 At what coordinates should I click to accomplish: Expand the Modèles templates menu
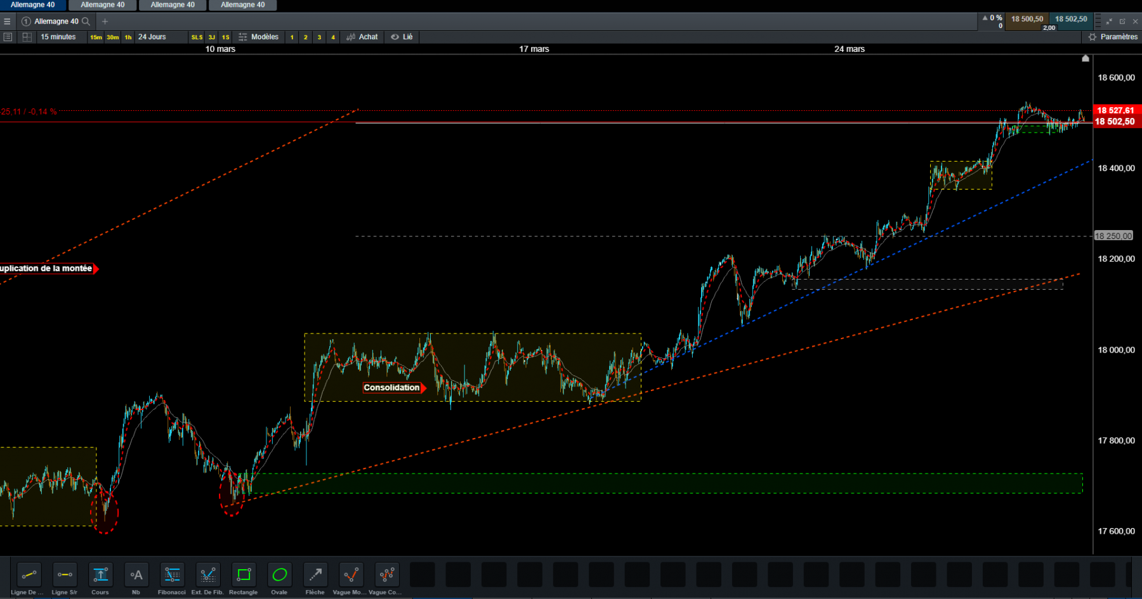[x=259, y=37]
